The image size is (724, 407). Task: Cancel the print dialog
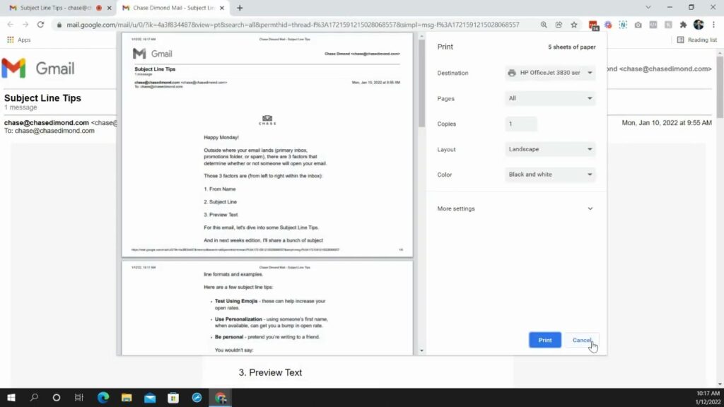click(x=581, y=340)
